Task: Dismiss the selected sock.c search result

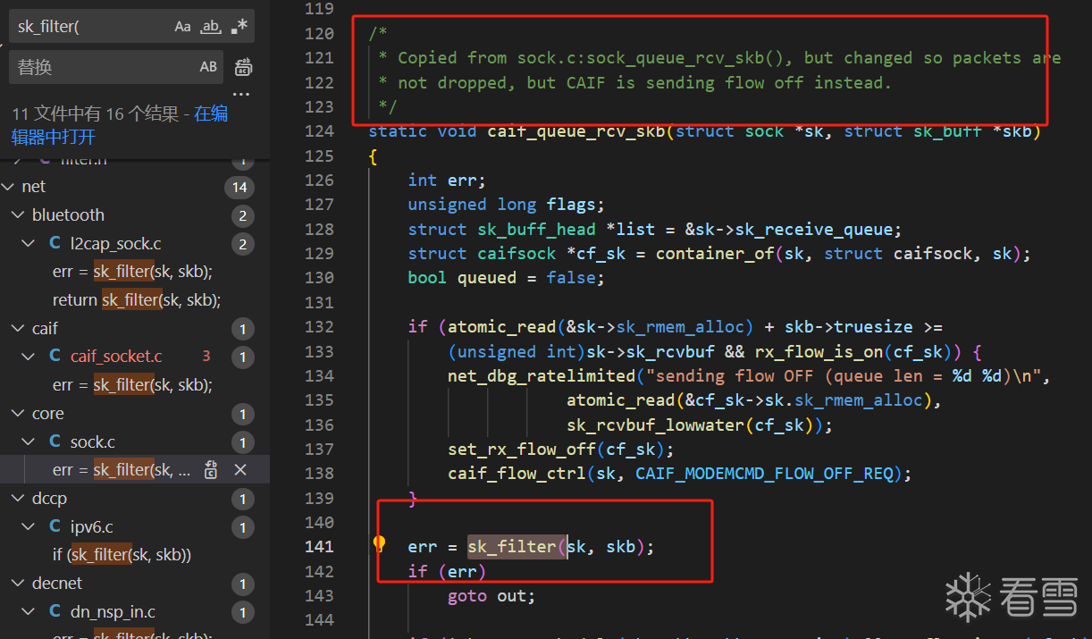Action: pyautogui.click(x=240, y=470)
